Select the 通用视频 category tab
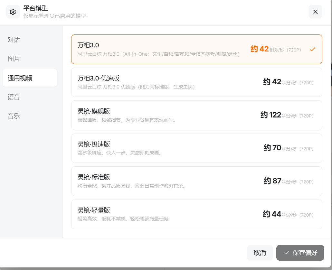 pos(30,78)
